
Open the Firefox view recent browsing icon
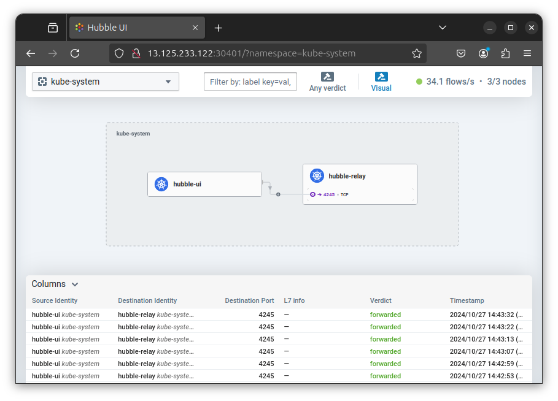[53, 28]
